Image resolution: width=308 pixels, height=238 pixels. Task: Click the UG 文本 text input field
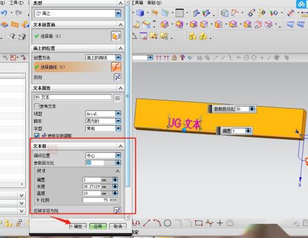click(73, 97)
